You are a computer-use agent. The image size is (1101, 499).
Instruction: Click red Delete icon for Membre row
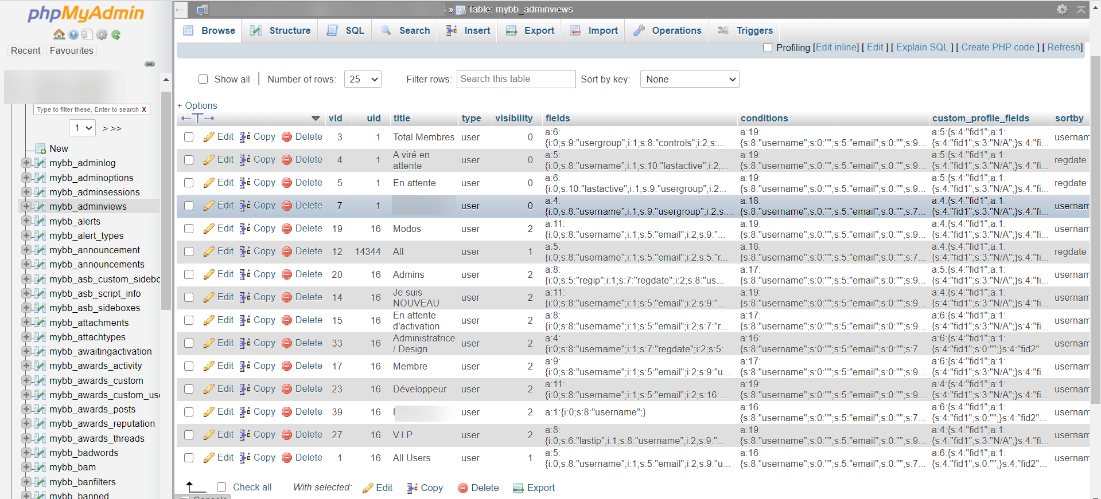pyautogui.click(x=287, y=366)
